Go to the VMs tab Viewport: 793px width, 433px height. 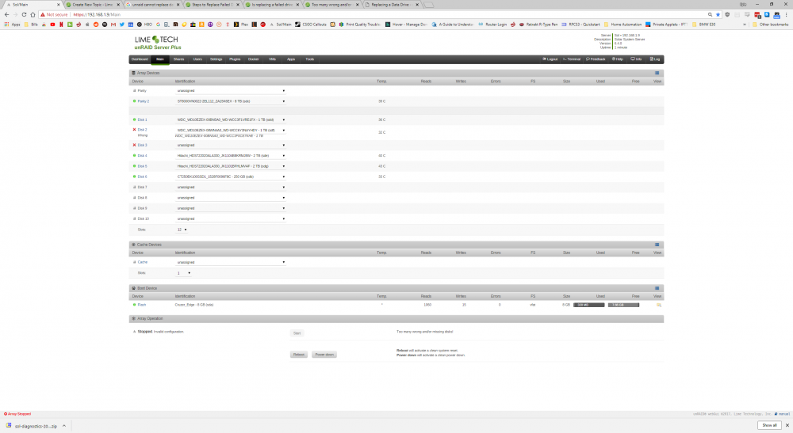[272, 59]
